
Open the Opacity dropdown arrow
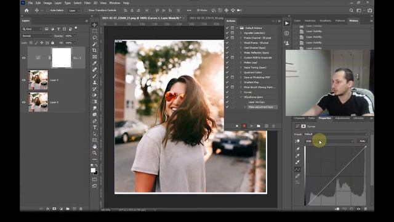coord(75,36)
